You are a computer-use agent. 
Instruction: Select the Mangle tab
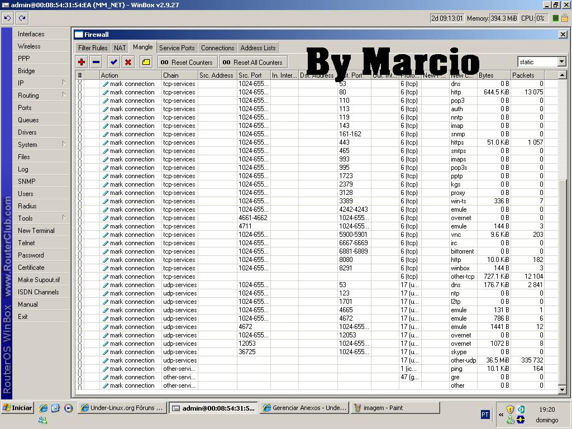(142, 47)
